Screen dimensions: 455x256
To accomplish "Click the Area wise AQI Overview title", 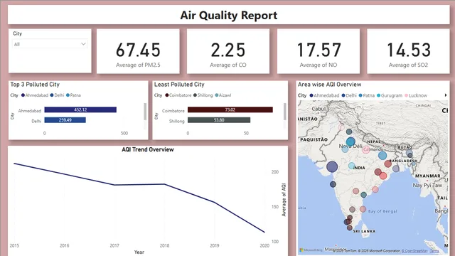I will click(329, 85).
